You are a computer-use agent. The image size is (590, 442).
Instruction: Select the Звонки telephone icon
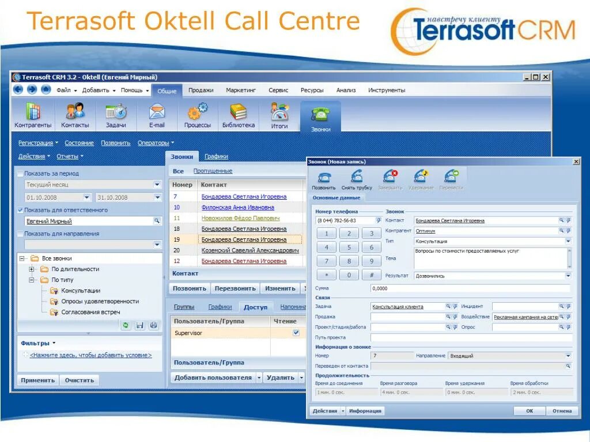pyautogui.click(x=320, y=114)
